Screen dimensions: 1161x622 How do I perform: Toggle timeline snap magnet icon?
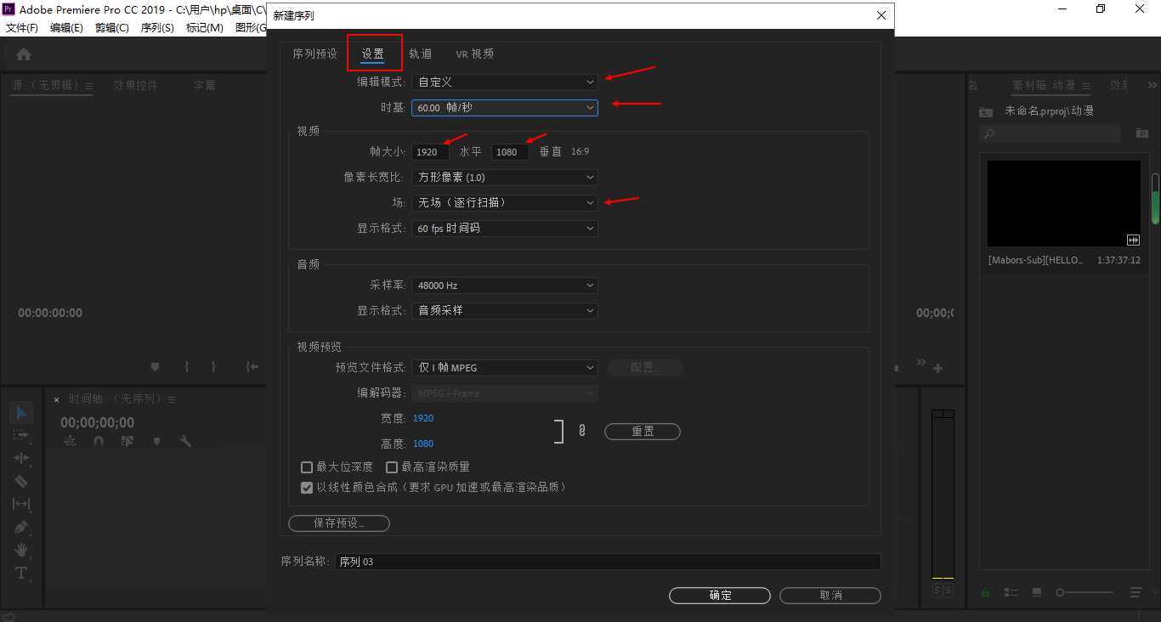(x=99, y=441)
